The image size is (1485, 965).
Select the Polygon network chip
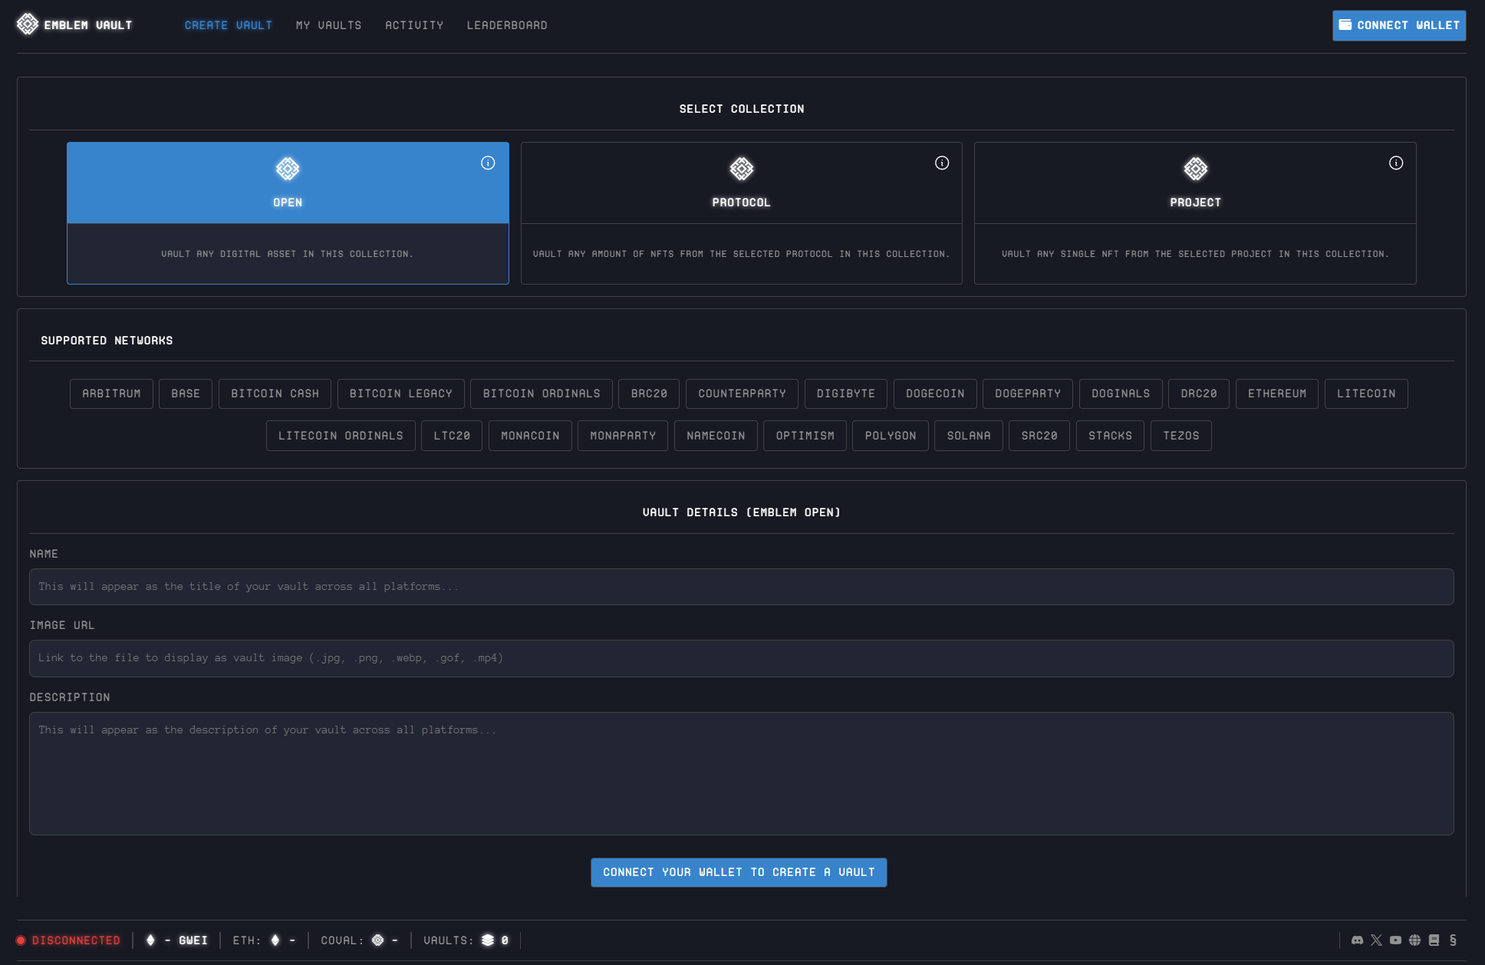[891, 436]
